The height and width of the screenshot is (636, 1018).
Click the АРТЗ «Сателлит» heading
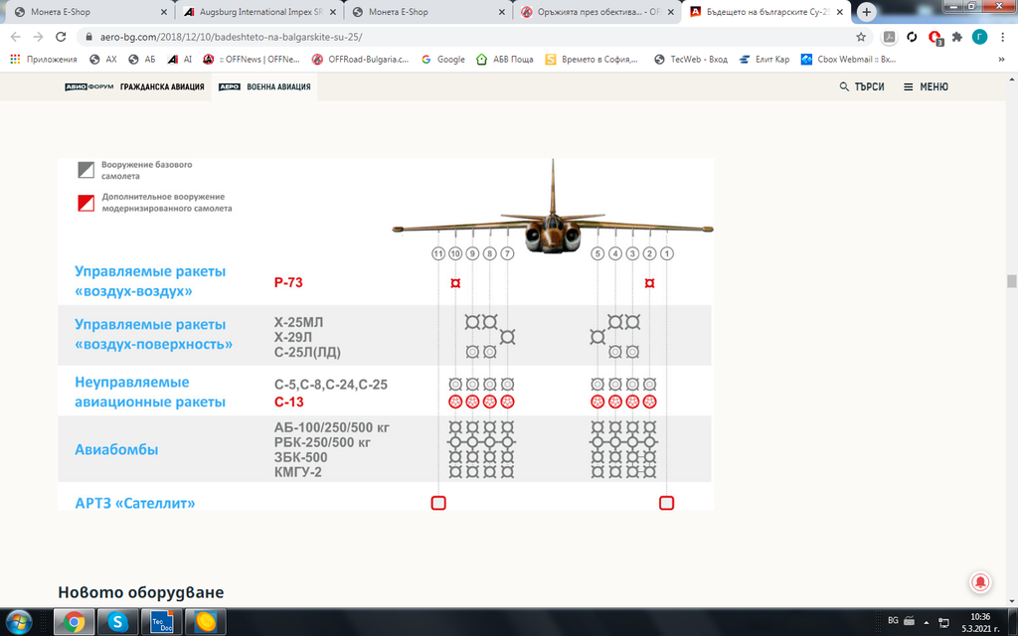pos(134,503)
